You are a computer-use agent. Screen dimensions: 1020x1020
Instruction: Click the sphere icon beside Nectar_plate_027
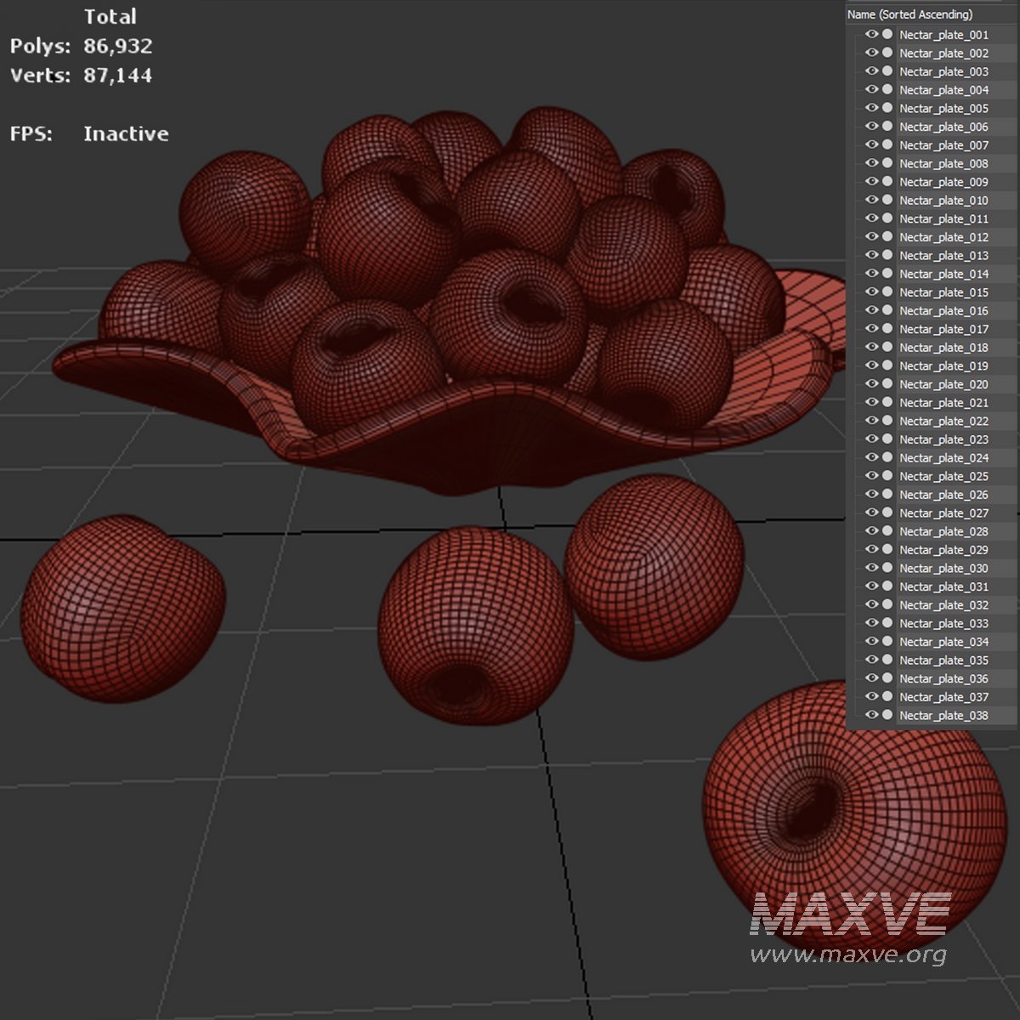tap(887, 513)
